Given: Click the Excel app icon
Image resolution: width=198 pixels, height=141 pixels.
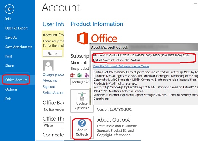Looking at the screenshot, I should [80, 75].
